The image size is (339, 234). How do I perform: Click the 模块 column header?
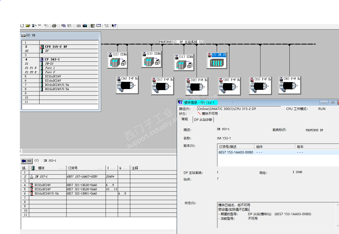click(48, 168)
